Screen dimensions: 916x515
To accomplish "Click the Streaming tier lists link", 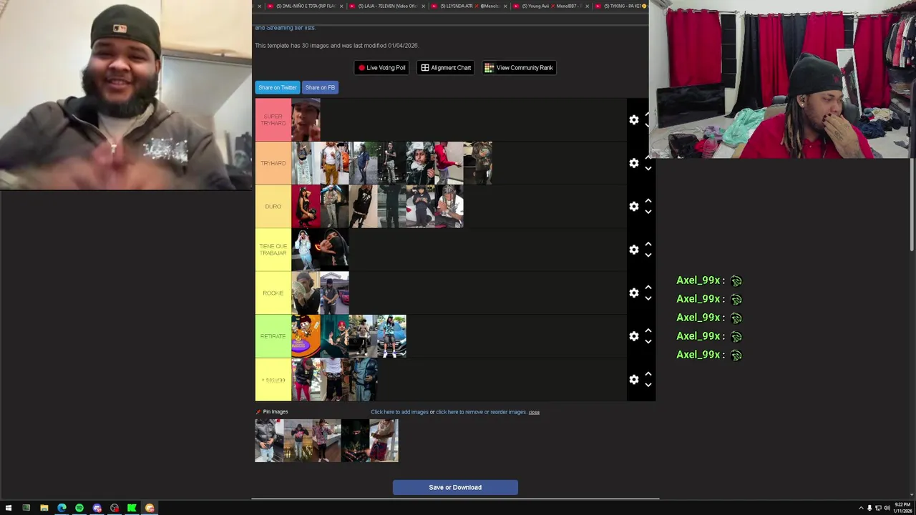I will (291, 28).
